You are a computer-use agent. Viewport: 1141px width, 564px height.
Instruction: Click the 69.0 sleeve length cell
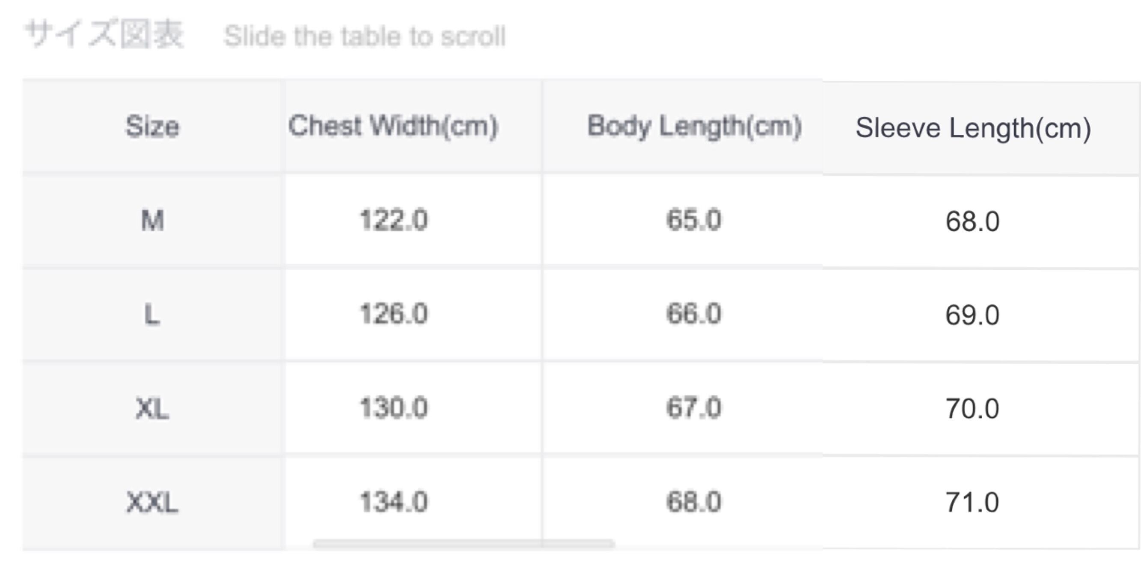click(x=972, y=315)
